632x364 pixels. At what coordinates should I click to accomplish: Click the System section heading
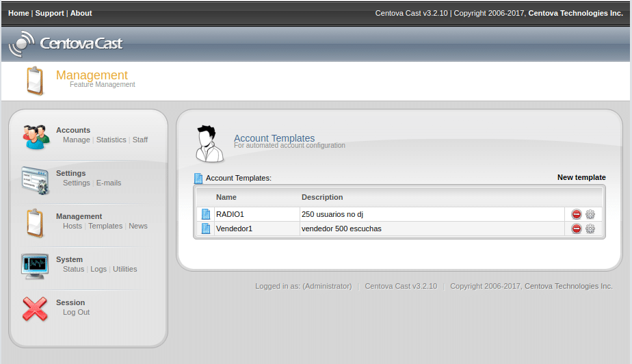coord(69,259)
